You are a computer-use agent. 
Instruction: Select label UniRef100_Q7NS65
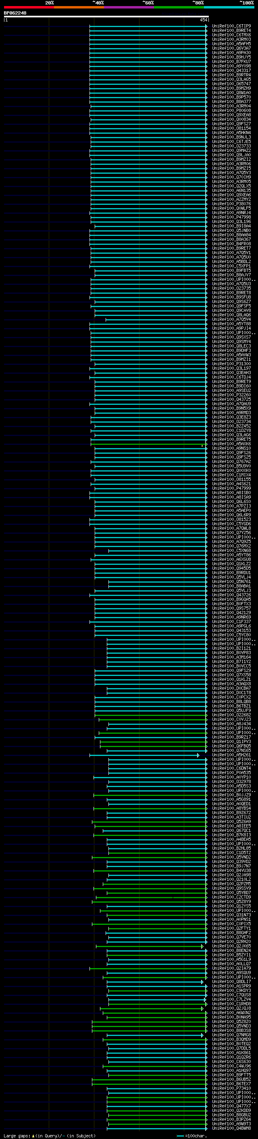[x=231, y=750]
